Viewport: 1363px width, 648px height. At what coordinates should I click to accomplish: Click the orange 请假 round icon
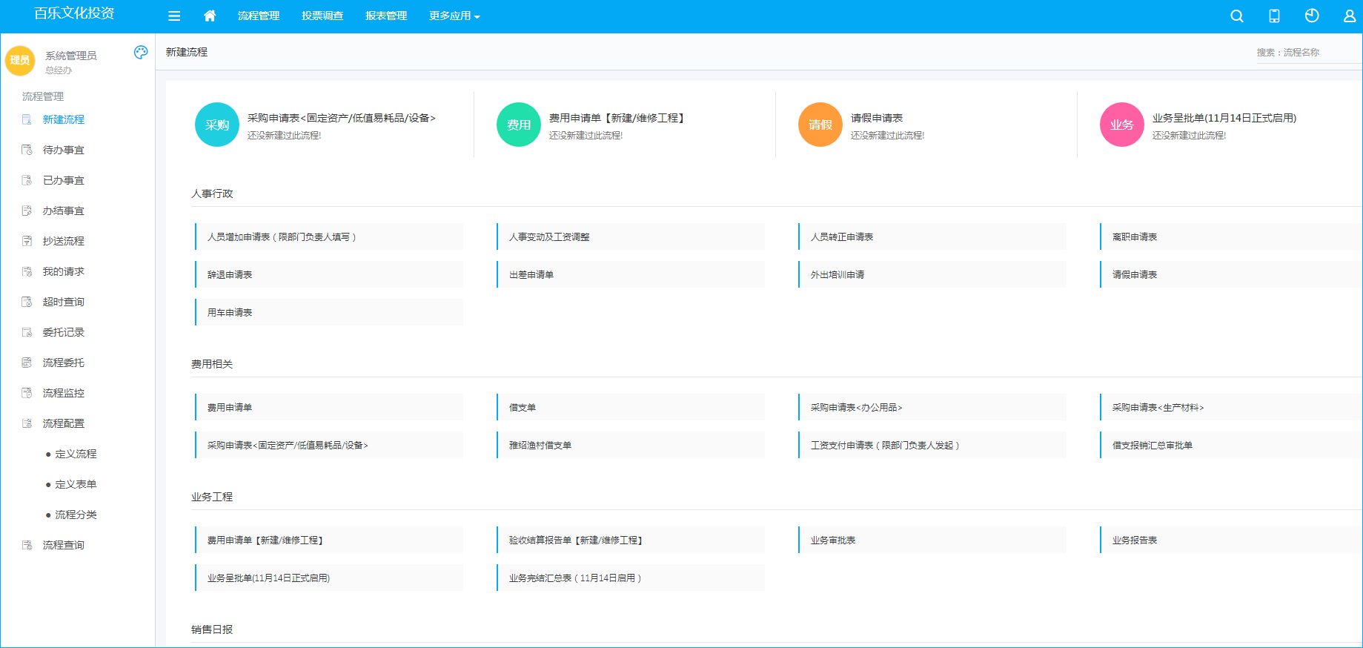click(820, 125)
